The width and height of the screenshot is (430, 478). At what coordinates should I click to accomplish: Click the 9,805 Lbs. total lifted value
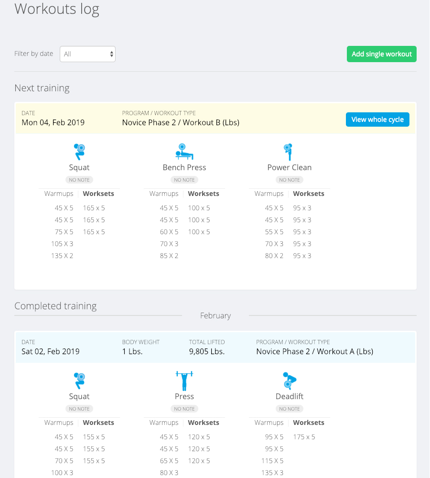click(207, 351)
